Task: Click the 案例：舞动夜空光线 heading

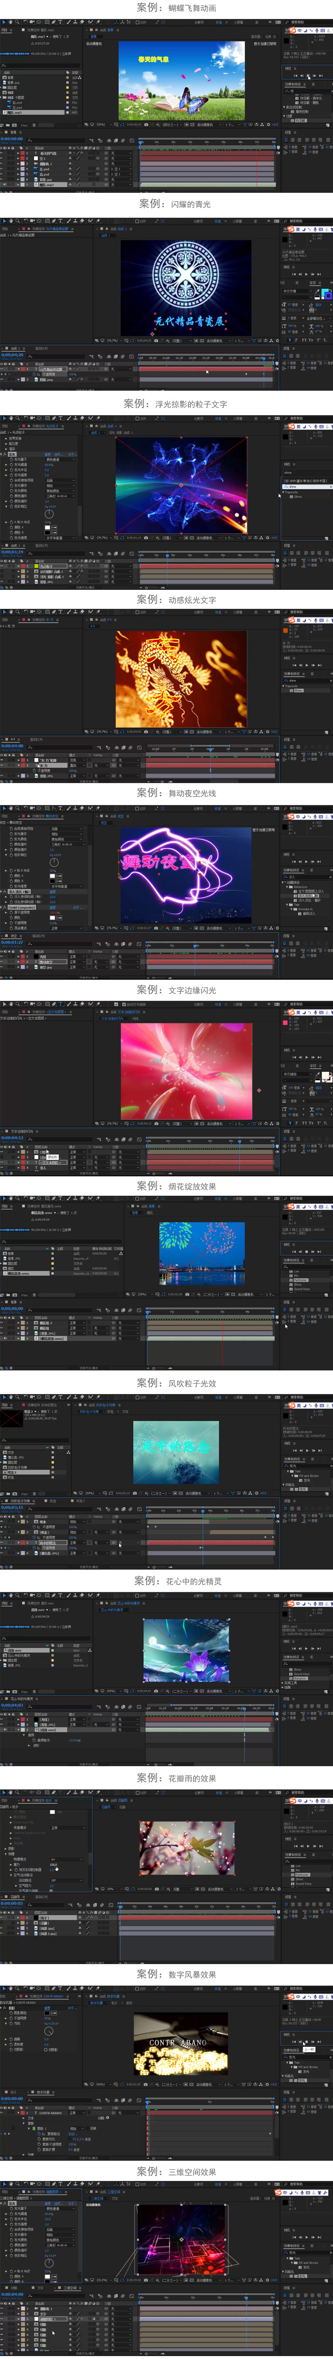Action: pos(177,793)
